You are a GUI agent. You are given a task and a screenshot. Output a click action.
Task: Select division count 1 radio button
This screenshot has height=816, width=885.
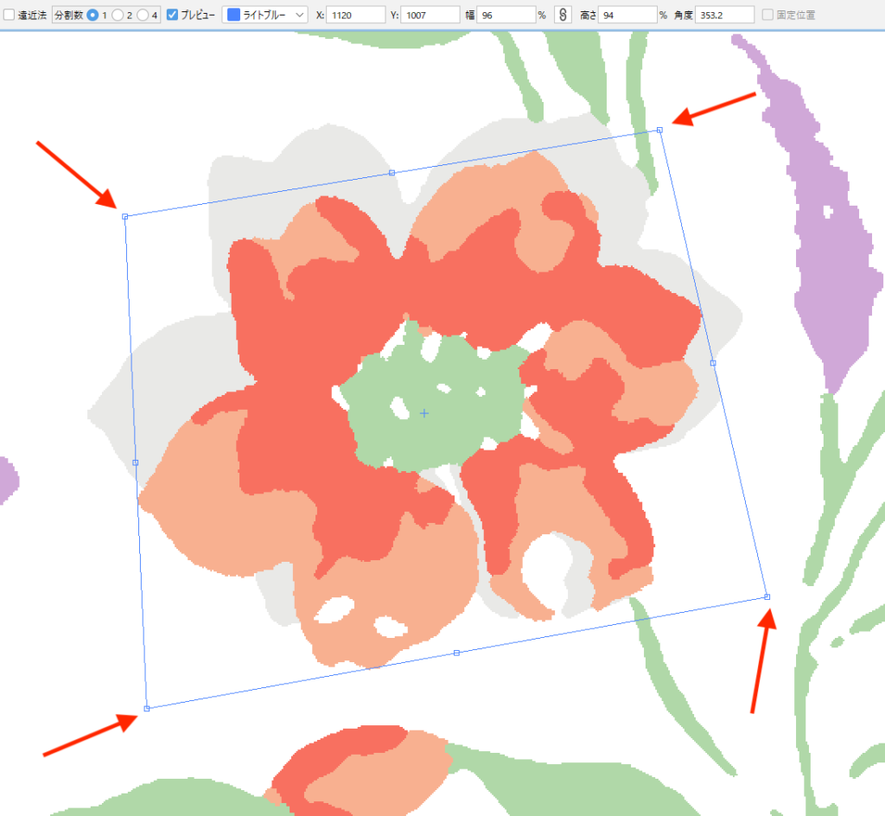[92, 15]
